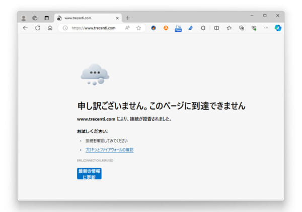The image size is (302, 212).
Task: Select the www.trecenti.com tab
Action: click(x=88, y=18)
